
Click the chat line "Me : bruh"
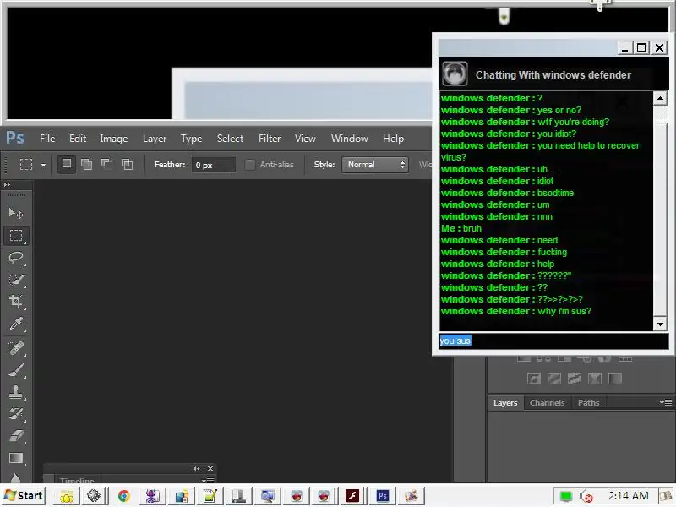(461, 228)
